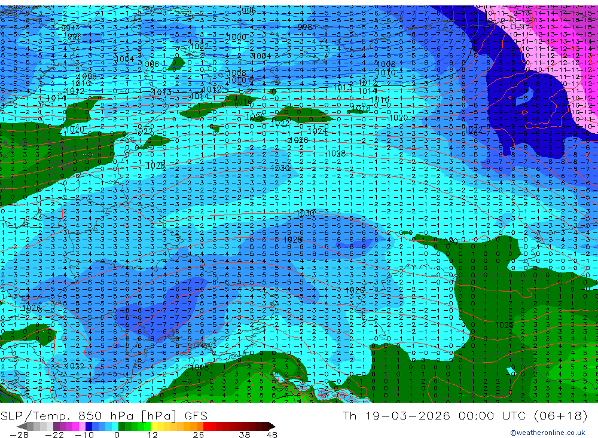Click the 994 isobar pressure label

(x=68, y=28)
